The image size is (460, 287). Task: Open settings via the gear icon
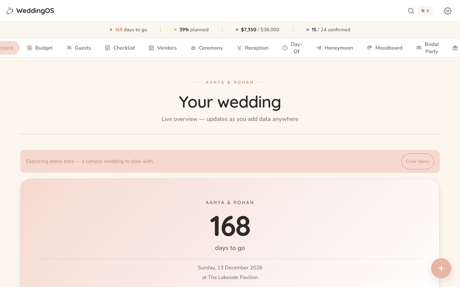[447, 11]
